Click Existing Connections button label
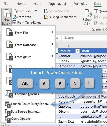 pyautogui.click(x=62, y=17)
